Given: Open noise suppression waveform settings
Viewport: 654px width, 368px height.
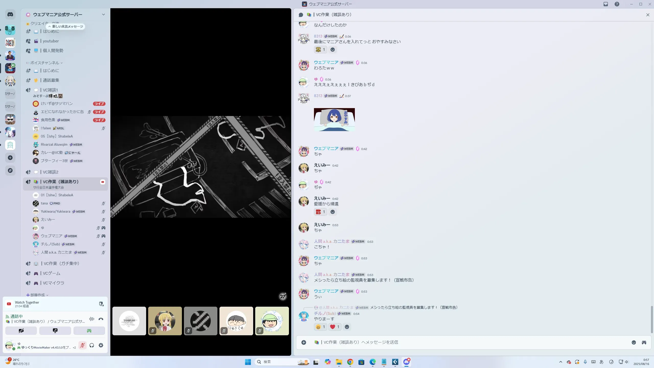Looking at the screenshot, I should click(91, 319).
